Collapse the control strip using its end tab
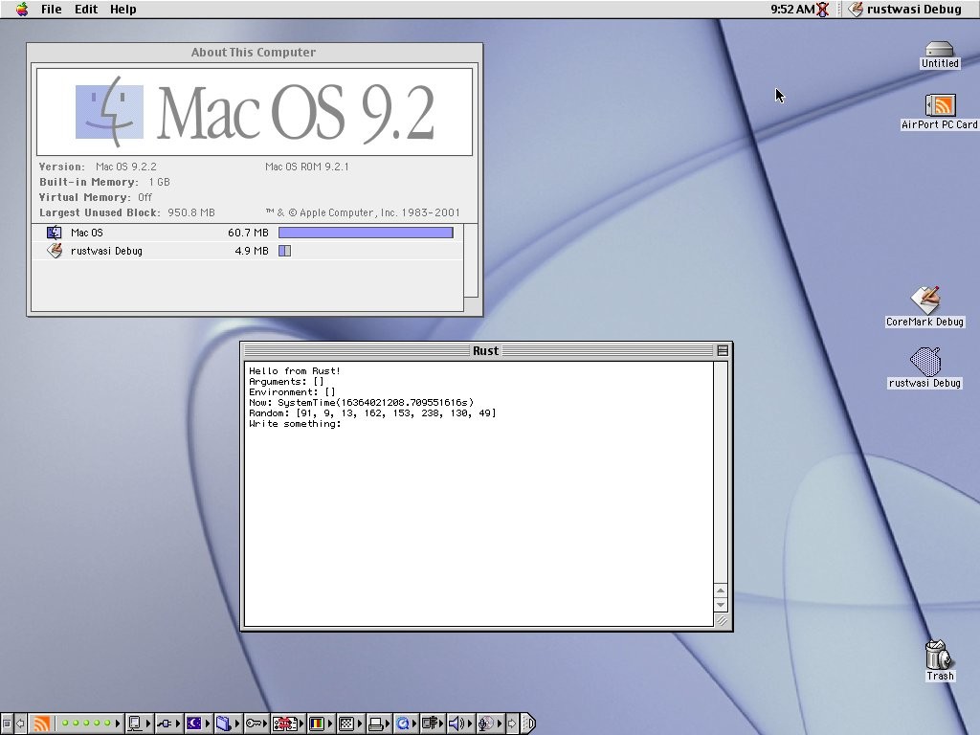980x735 pixels. (528, 724)
